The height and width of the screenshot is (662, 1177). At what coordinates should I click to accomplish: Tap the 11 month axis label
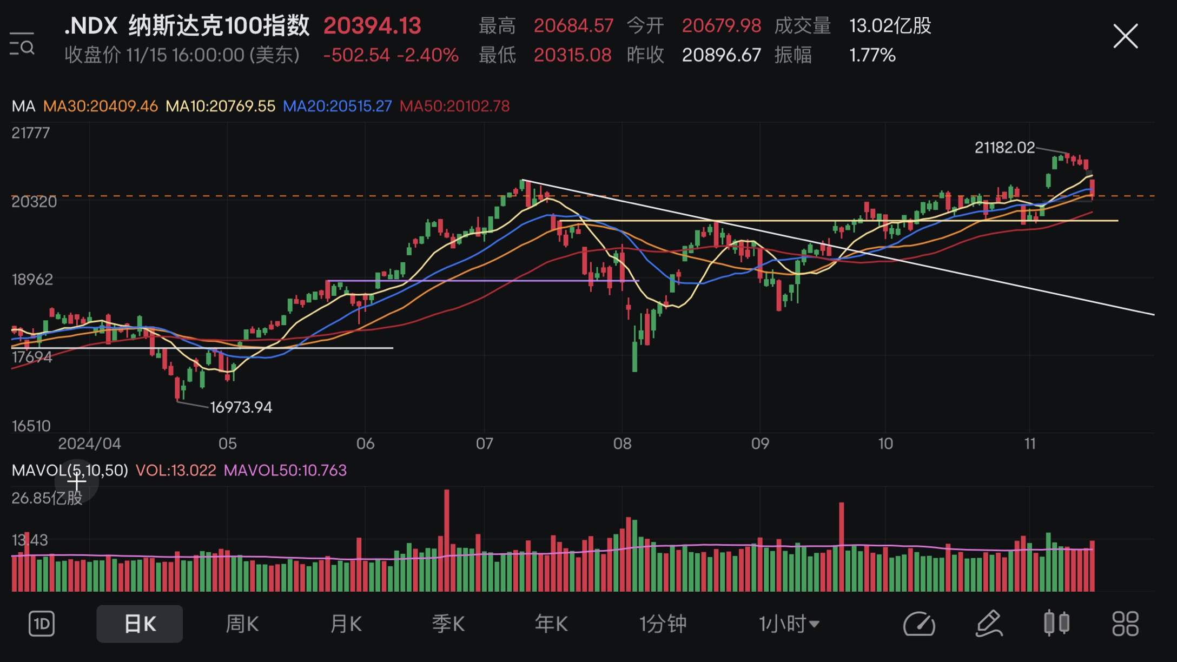1030,443
